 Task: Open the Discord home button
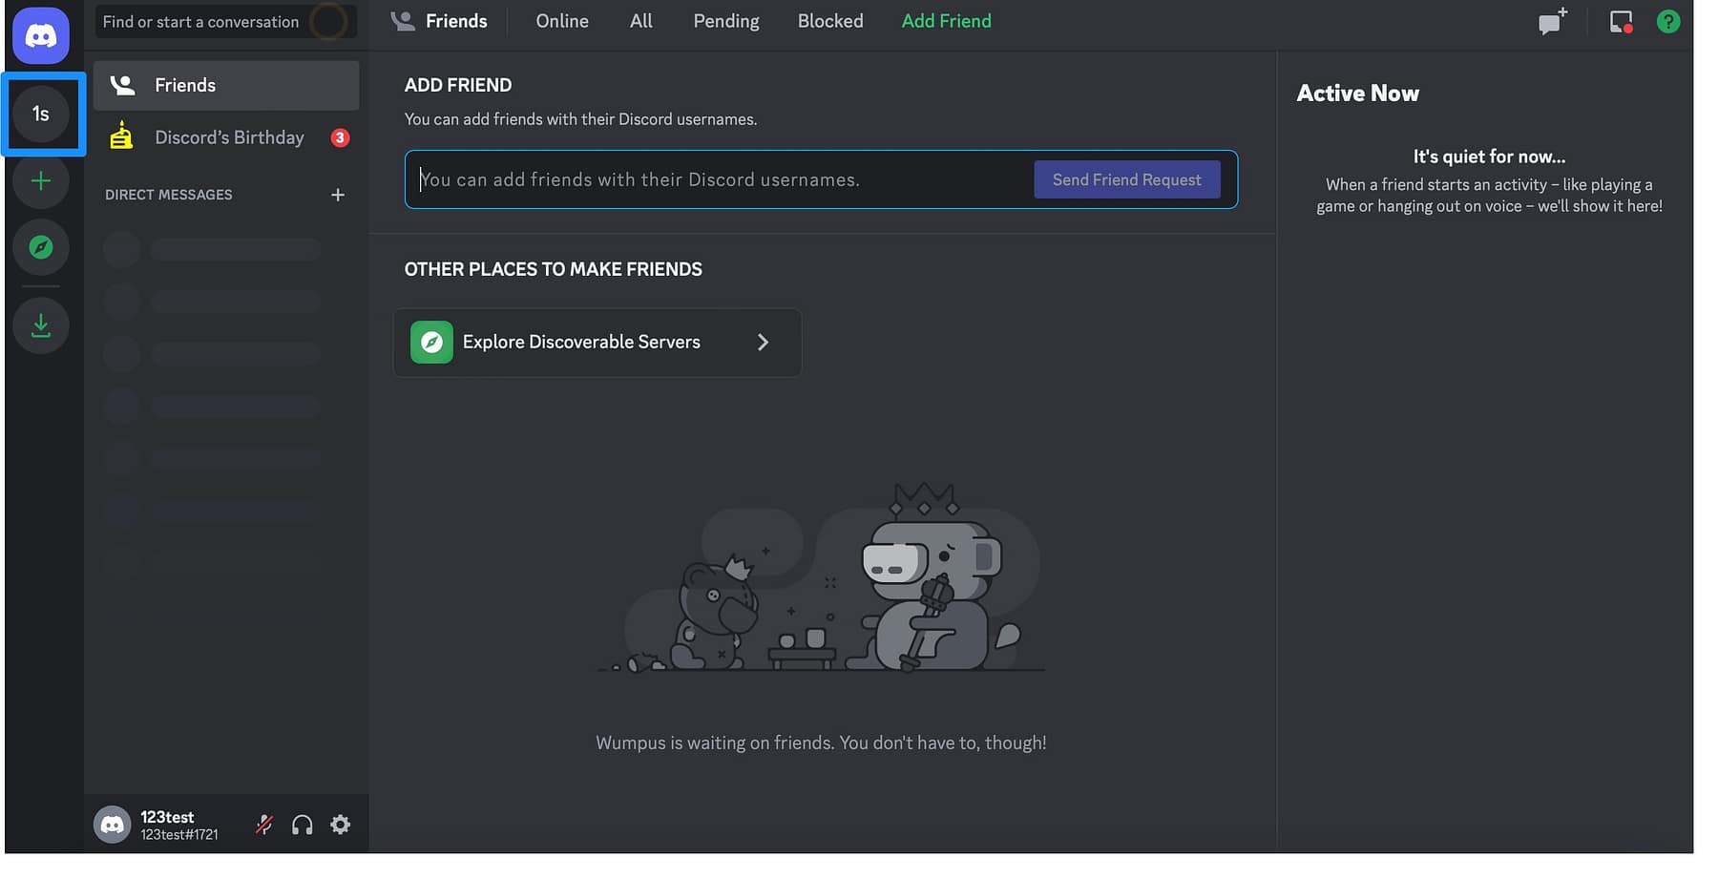pos(40,35)
